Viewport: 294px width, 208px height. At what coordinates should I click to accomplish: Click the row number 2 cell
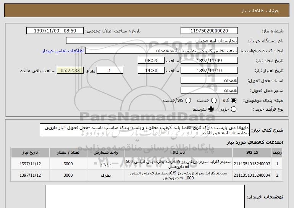(x=277, y=175)
